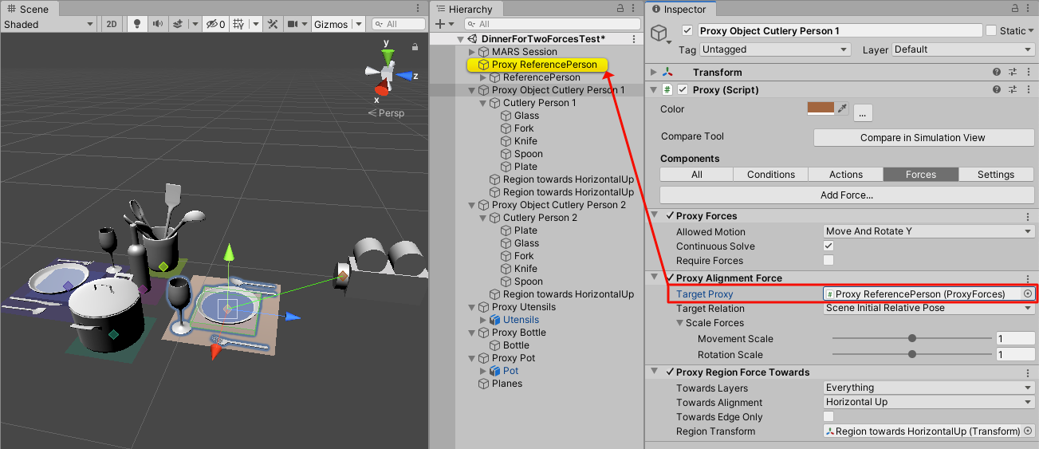Click the eyedropper next to Color swatch
The width and height of the screenshot is (1039, 449).
point(841,109)
